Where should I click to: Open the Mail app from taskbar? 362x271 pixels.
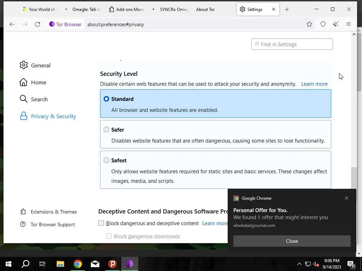[x=95, y=264]
